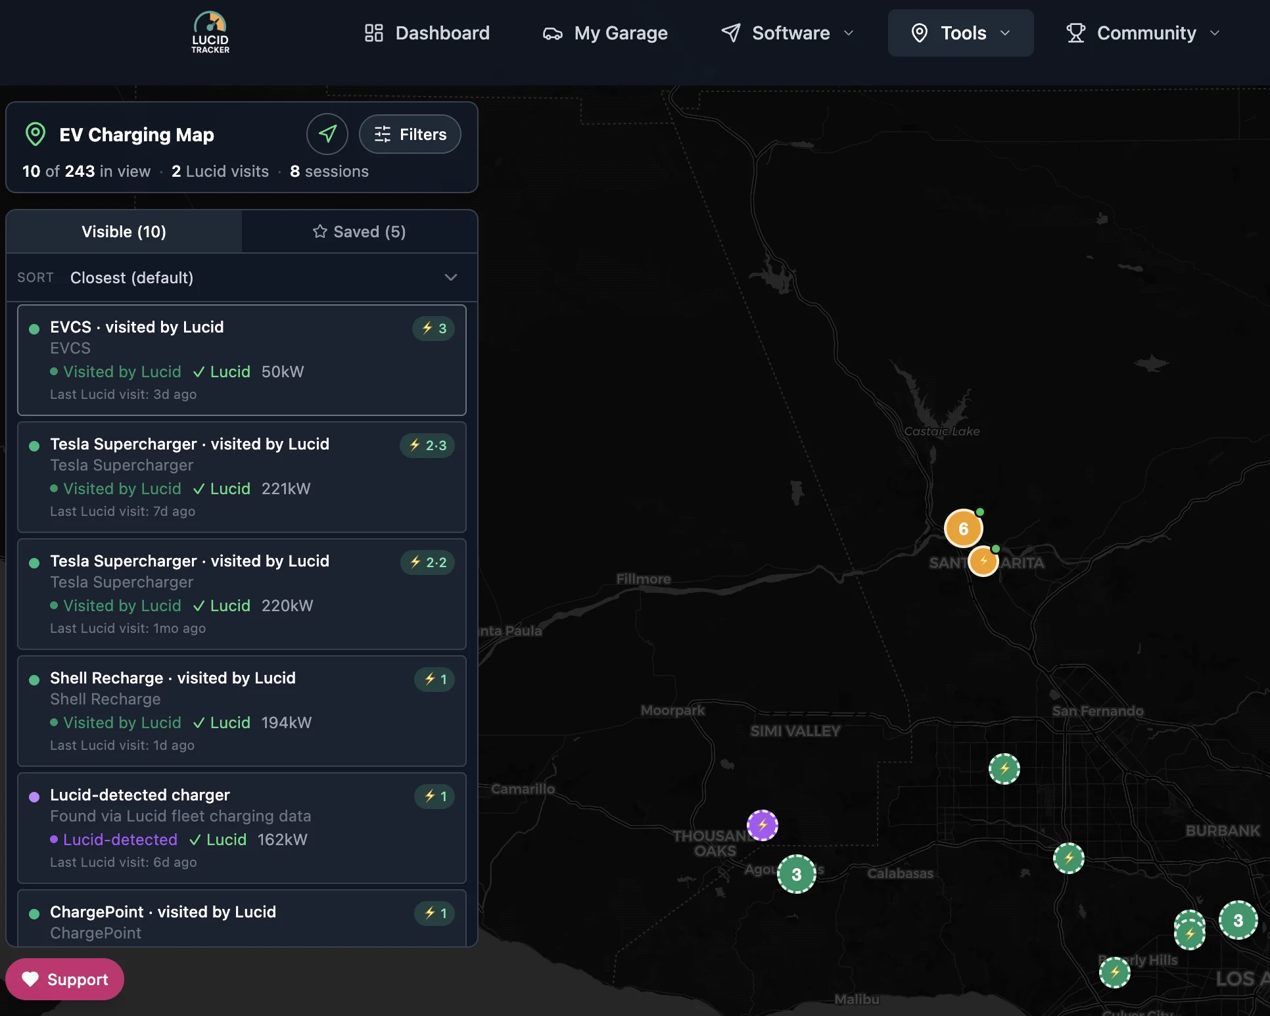Click the orange cluster marker labeled 6
Screen dimensions: 1270x1016
[x=963, y=528]
